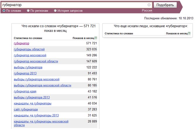The width and height of the screenshot is (195, 129).
Task: Select the История запросов radio button
Action: (55, 11)
